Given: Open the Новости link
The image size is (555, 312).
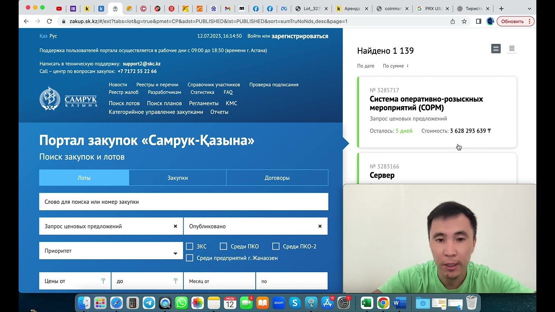Looking at the screenshot, I should tap(118, 84).
